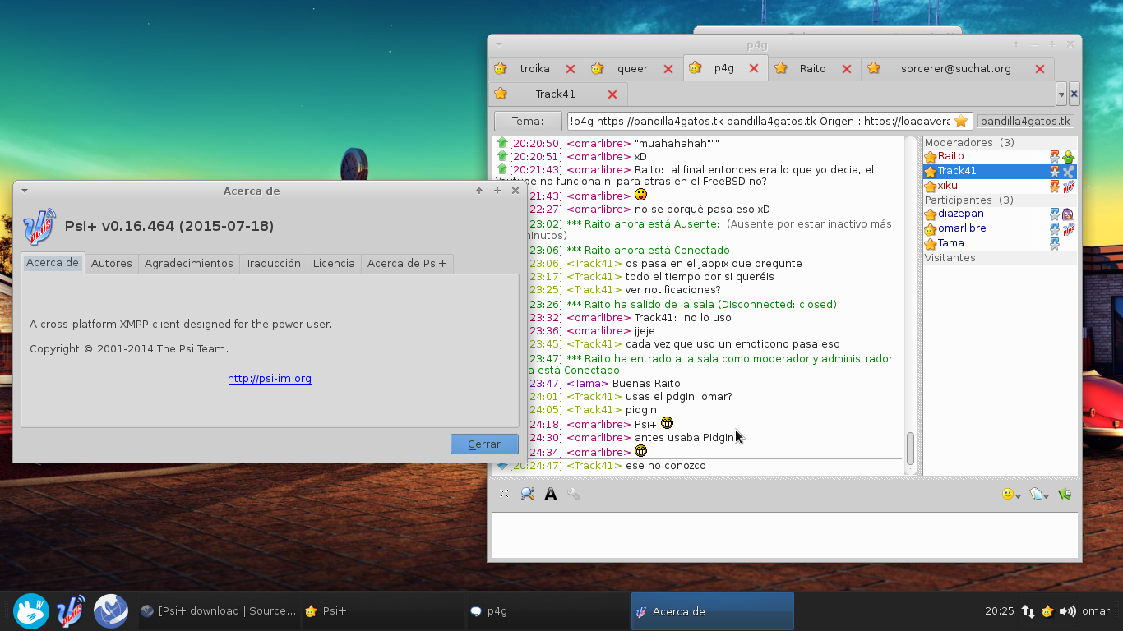Click diazepan's purple Pidgin client icon
Viewport: 1123px width, 631px height.
click(1068, 214)
